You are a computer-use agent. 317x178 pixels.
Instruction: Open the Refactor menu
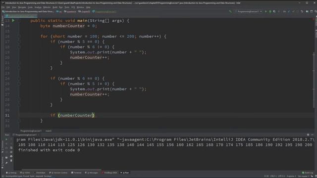pyautogui.click(x=47, y=7)
